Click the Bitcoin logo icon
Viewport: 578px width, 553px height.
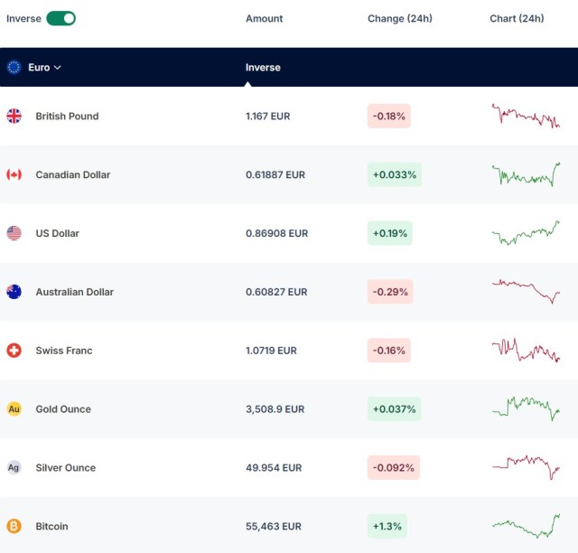14,526
